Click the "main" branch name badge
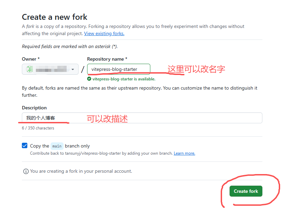288x217 pixels. [x=57, y=146]
